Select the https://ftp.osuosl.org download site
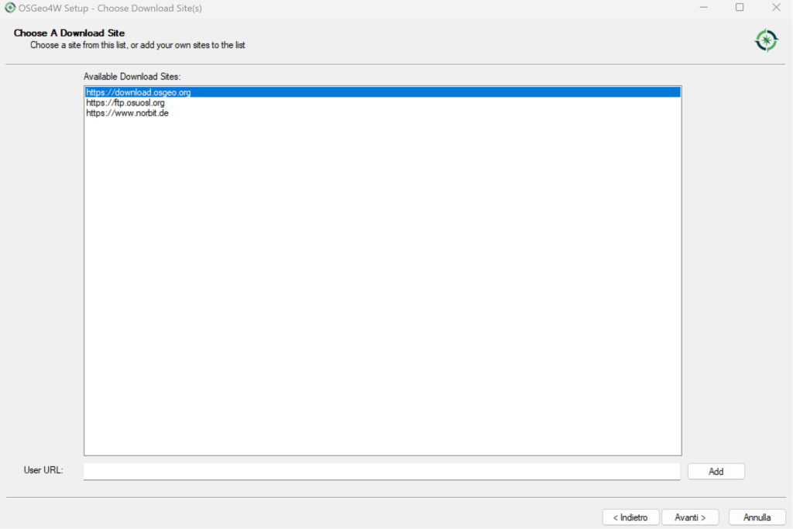 click(383, 103)
